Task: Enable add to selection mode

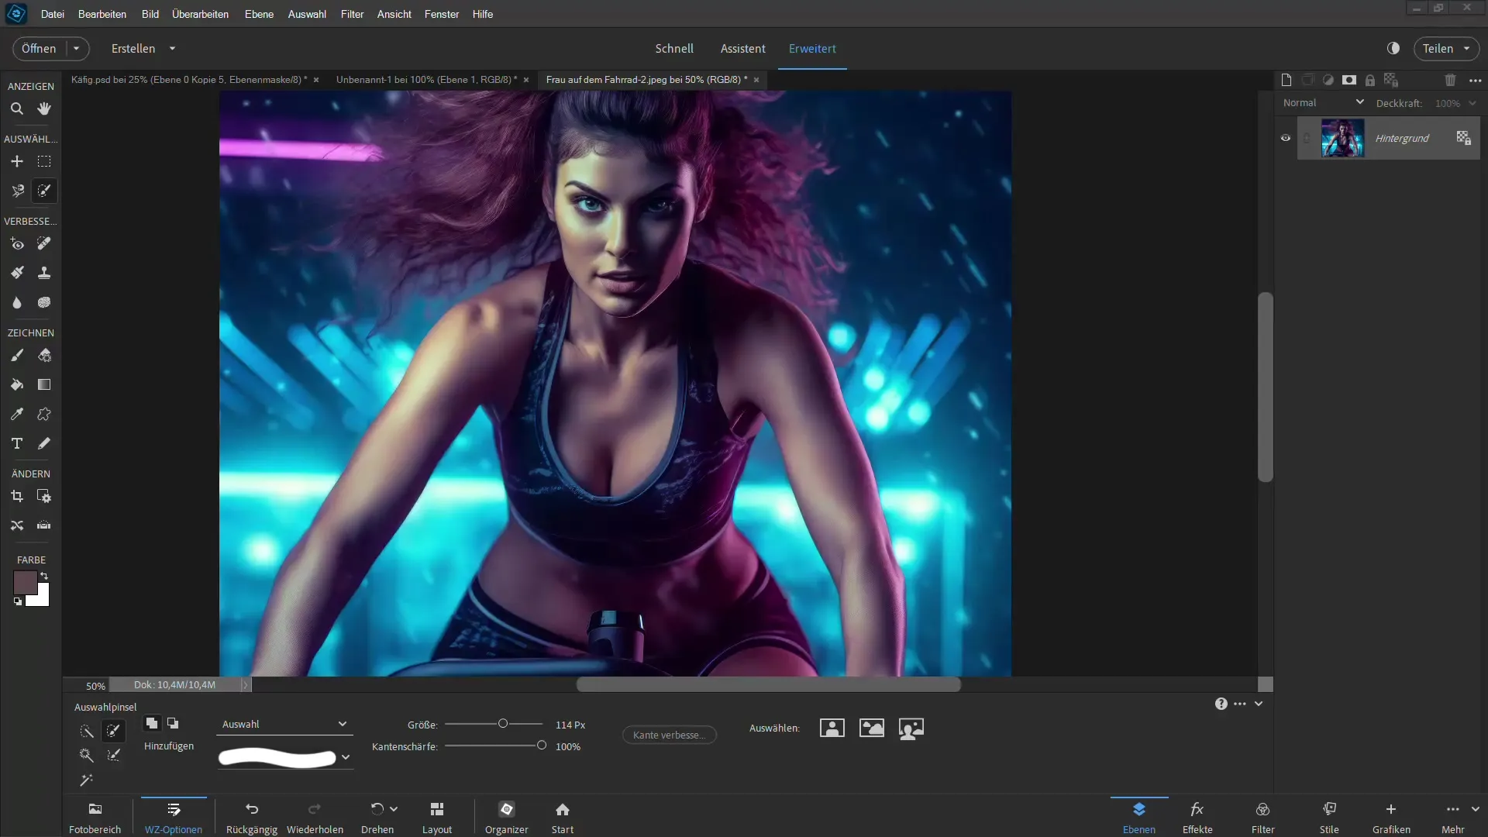Action: [152, 723]
